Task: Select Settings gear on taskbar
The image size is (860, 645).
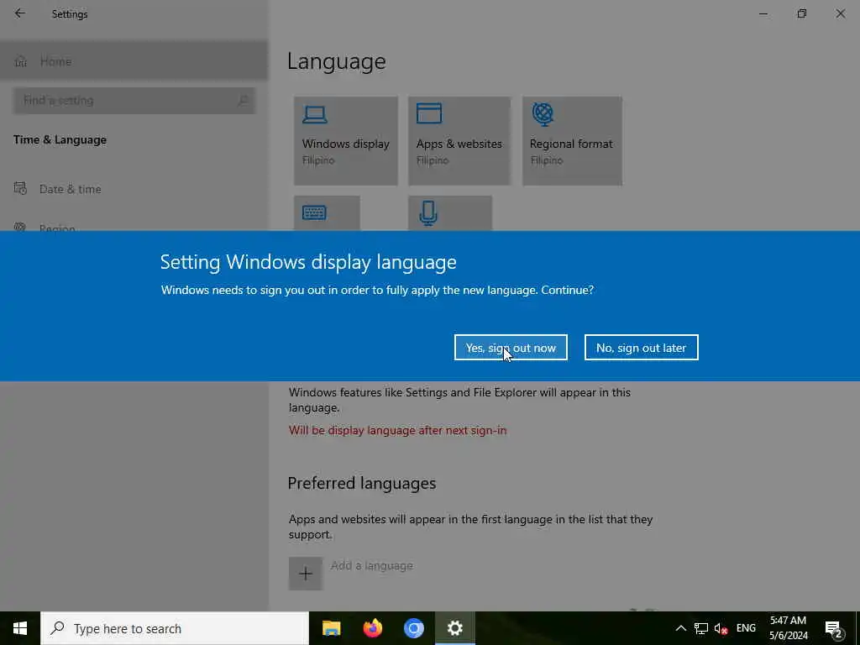Action: pos(454,628)
